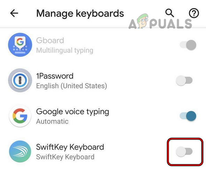Open the SwiftKey Keyboard entry title
Viewport: 206px width, 174px height.
click(x=70, y=147)
